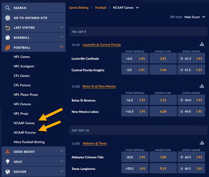Screen dimensions: 209x177
Task: Bet Boise St Broncos -16.5 pointspread
Action: click(x=135, y=100)
